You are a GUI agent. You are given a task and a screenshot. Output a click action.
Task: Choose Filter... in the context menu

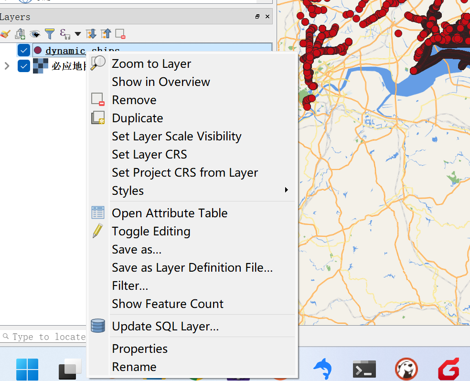pyautogui.click(x=192, y=286)
